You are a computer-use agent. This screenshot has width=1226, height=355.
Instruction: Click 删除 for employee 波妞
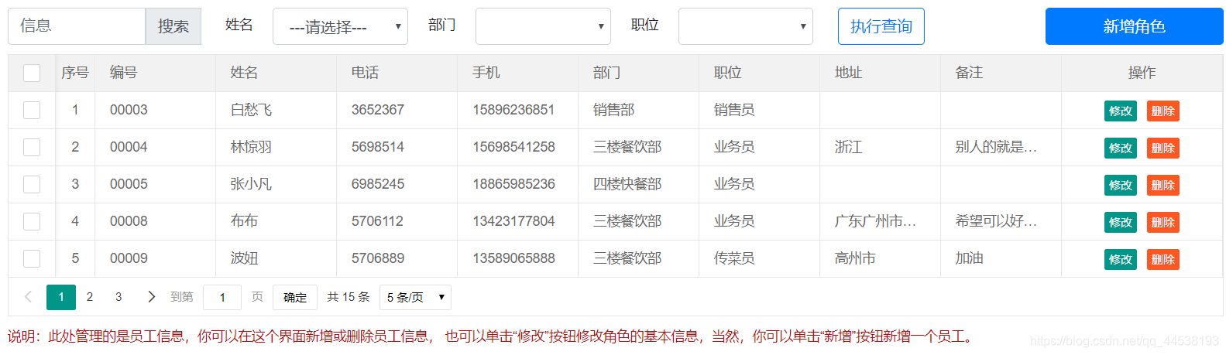coord(1163,259)
